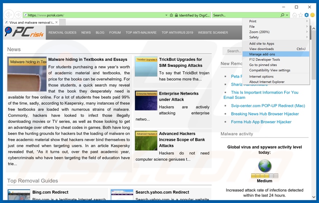Expand the search provider dropdown arrow

[x=287, y=15]
